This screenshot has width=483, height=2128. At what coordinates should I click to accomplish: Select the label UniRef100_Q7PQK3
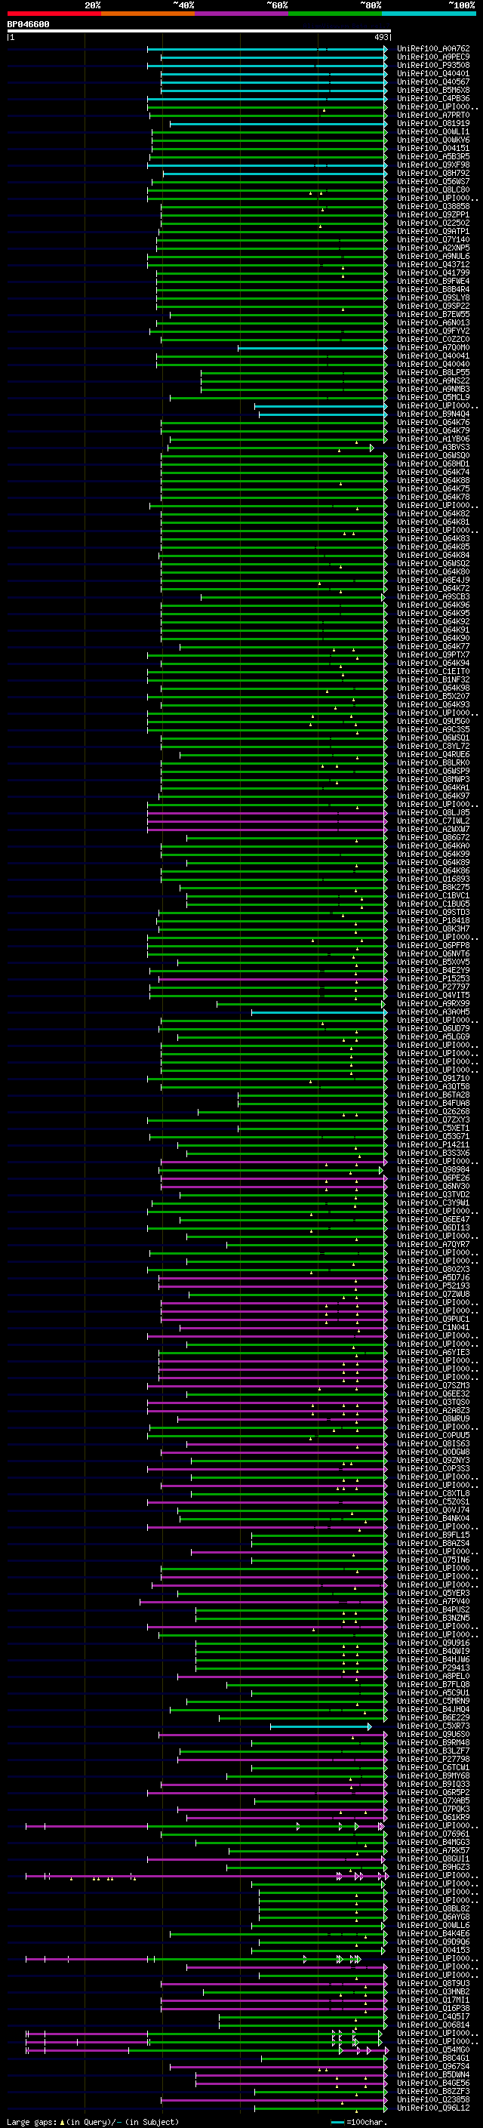click(432, 1809)
